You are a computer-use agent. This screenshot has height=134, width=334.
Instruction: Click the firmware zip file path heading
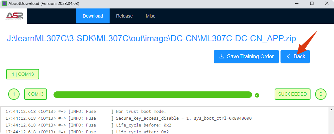tap(151, 39)
